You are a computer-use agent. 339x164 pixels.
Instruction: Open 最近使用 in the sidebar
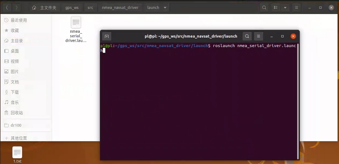click(x=19, y=20)
